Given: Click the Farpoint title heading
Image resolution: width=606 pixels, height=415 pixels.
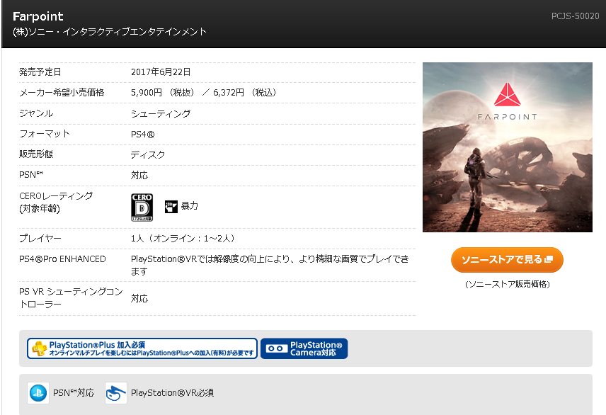Looking at the screenshot, I should 38,16.
